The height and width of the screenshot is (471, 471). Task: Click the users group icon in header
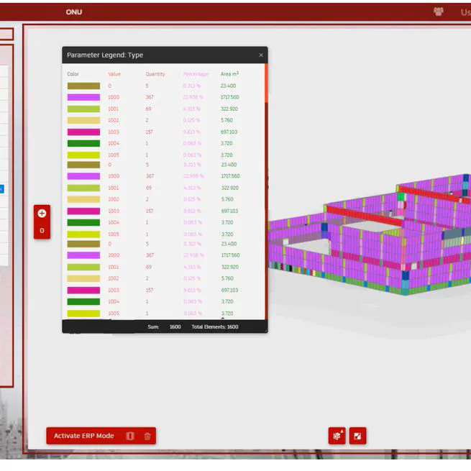(x=438, y=12)
